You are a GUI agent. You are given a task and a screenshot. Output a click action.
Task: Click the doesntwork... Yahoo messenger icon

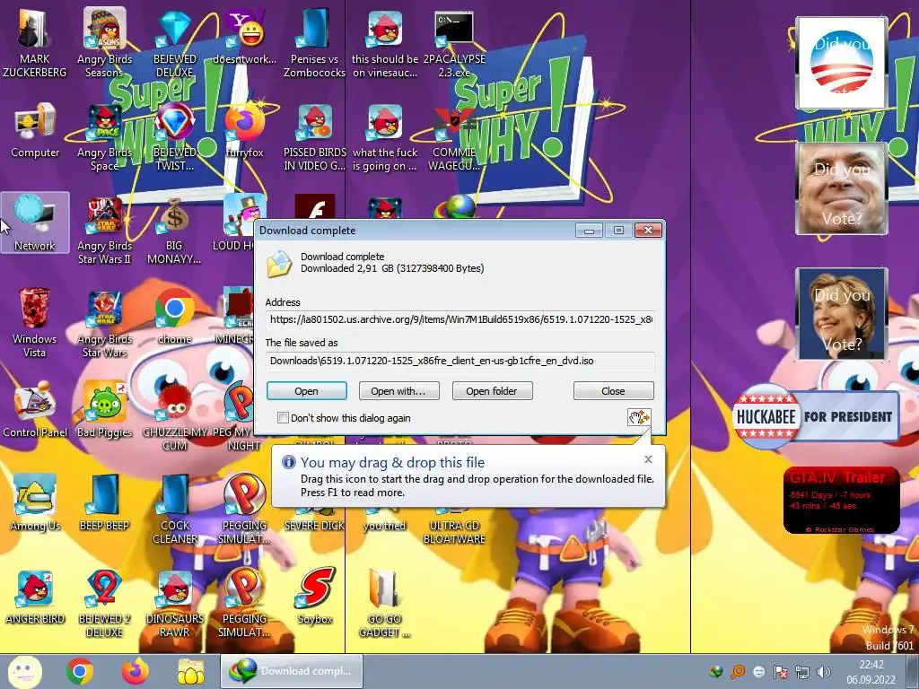pos(244,35)
